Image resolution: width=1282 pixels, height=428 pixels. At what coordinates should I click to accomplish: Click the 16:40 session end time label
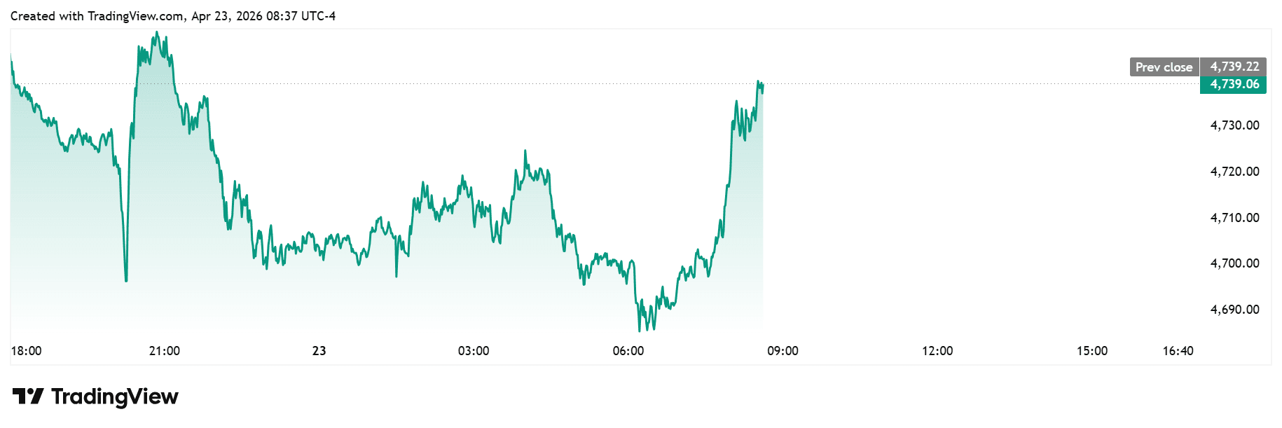tap(1178, 351)
